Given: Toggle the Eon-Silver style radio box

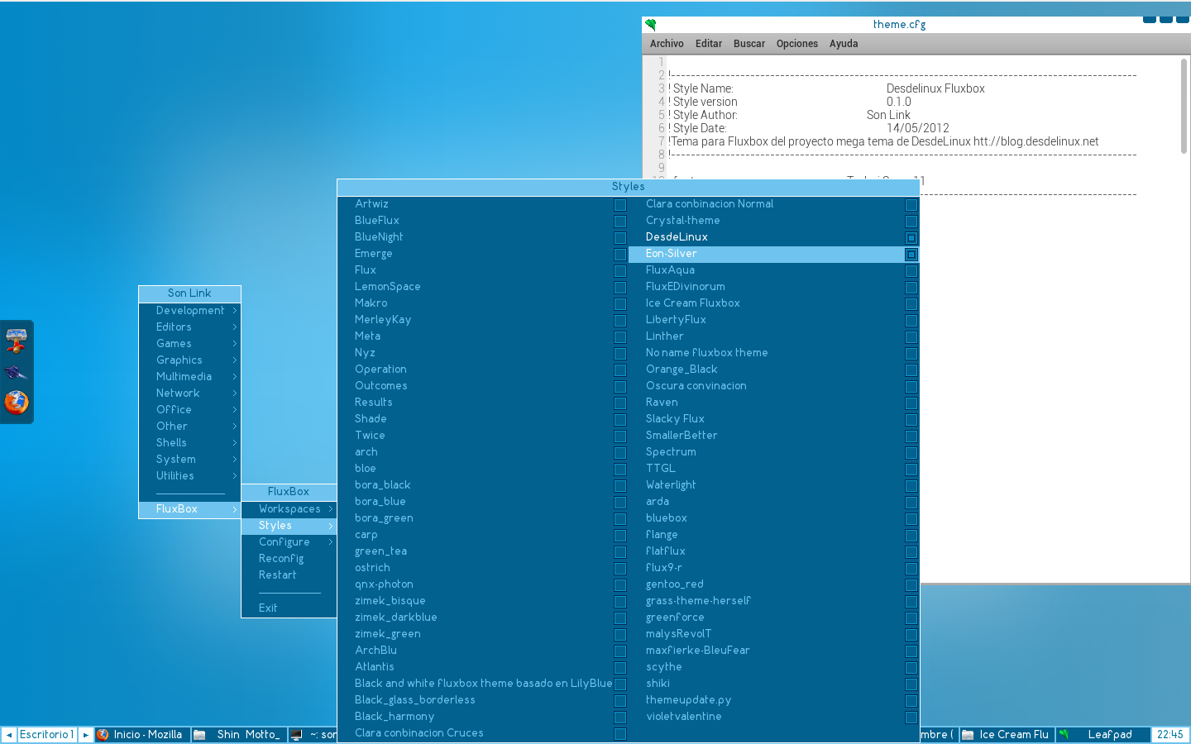Looking at the screenshot, I should [911, 255].
